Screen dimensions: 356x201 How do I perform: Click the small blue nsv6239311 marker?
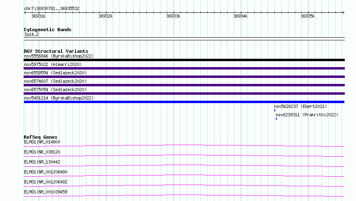pos(276,119)
